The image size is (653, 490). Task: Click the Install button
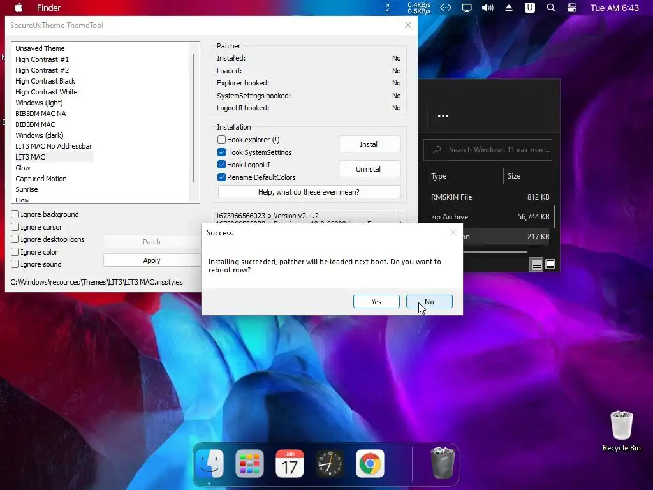(x=369, y=144)
